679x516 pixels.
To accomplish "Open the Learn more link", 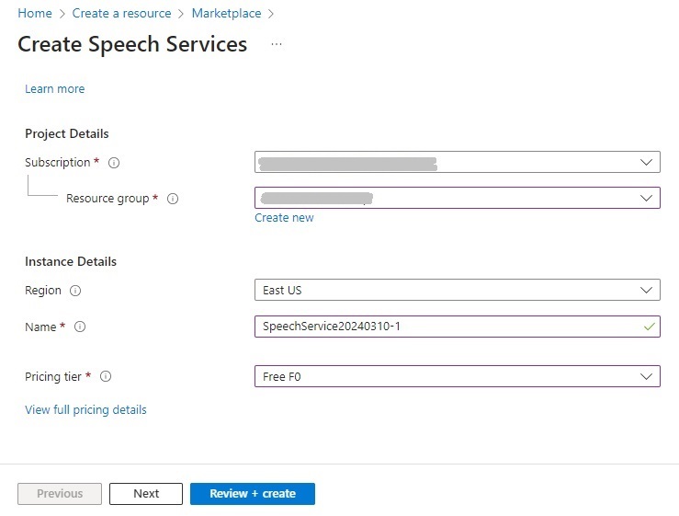I will click(54, 89).
